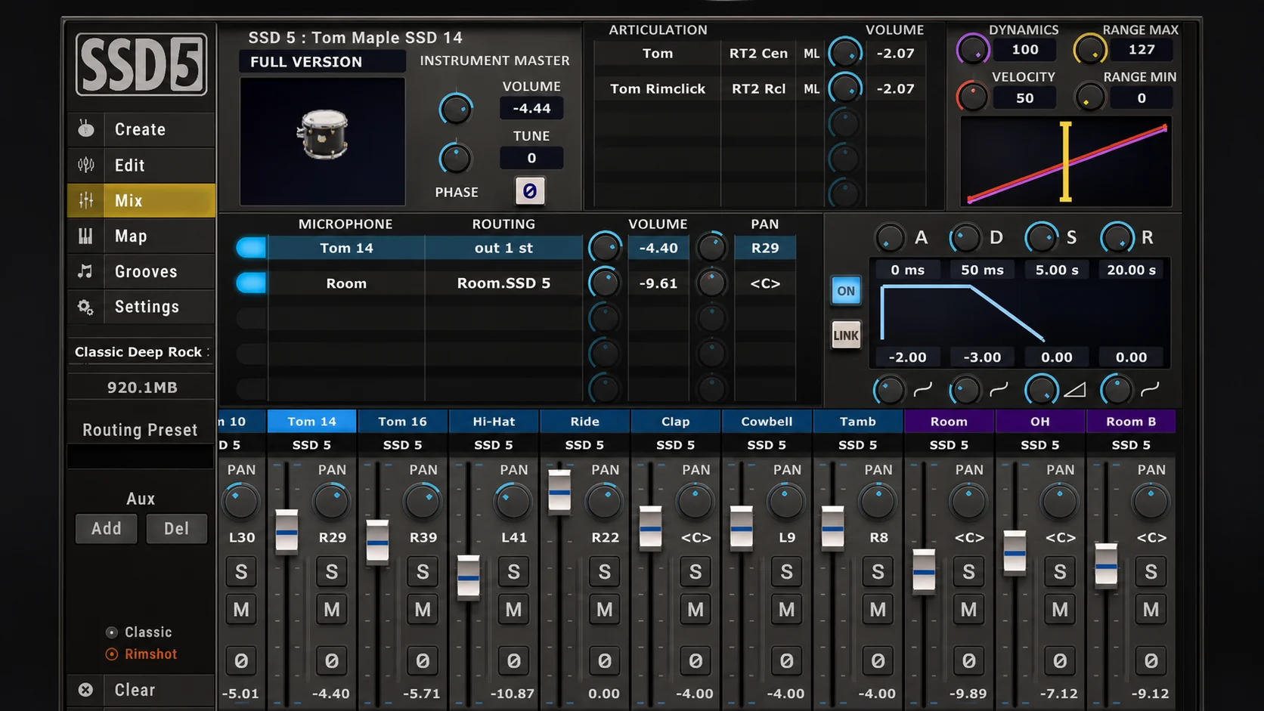Click the Dynamics knob
1264x711 pixels.
(x=974, y=51)
